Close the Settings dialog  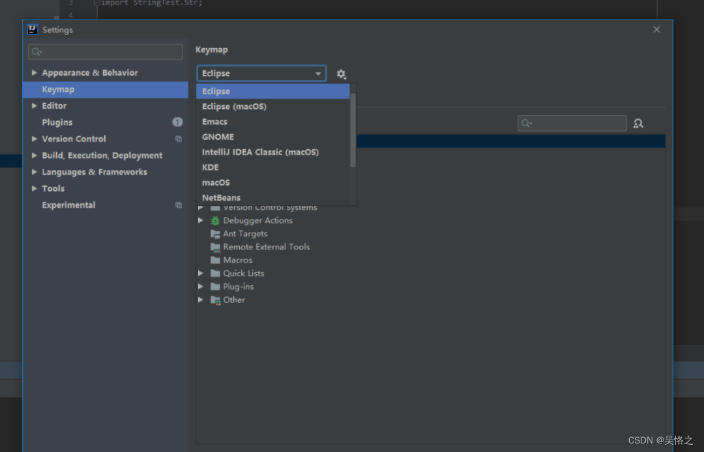[656, 29]
